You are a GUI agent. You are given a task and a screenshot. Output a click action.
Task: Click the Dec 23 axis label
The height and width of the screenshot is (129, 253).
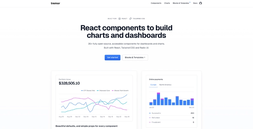(x=192, y=108)
